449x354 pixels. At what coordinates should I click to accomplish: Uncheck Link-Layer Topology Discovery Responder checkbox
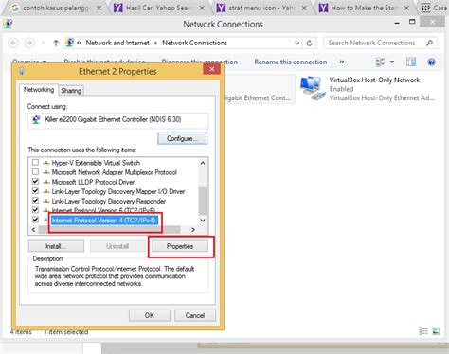point(35,201)
